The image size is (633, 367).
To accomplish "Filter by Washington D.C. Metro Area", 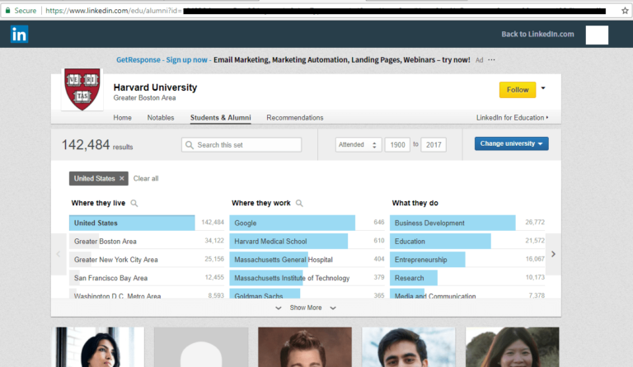I will point(147,294).
